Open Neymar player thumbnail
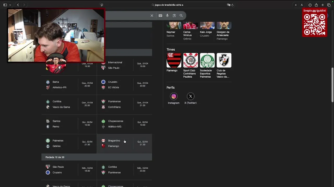Viewport: 334px width, 187px height. [x=174, y=25]
